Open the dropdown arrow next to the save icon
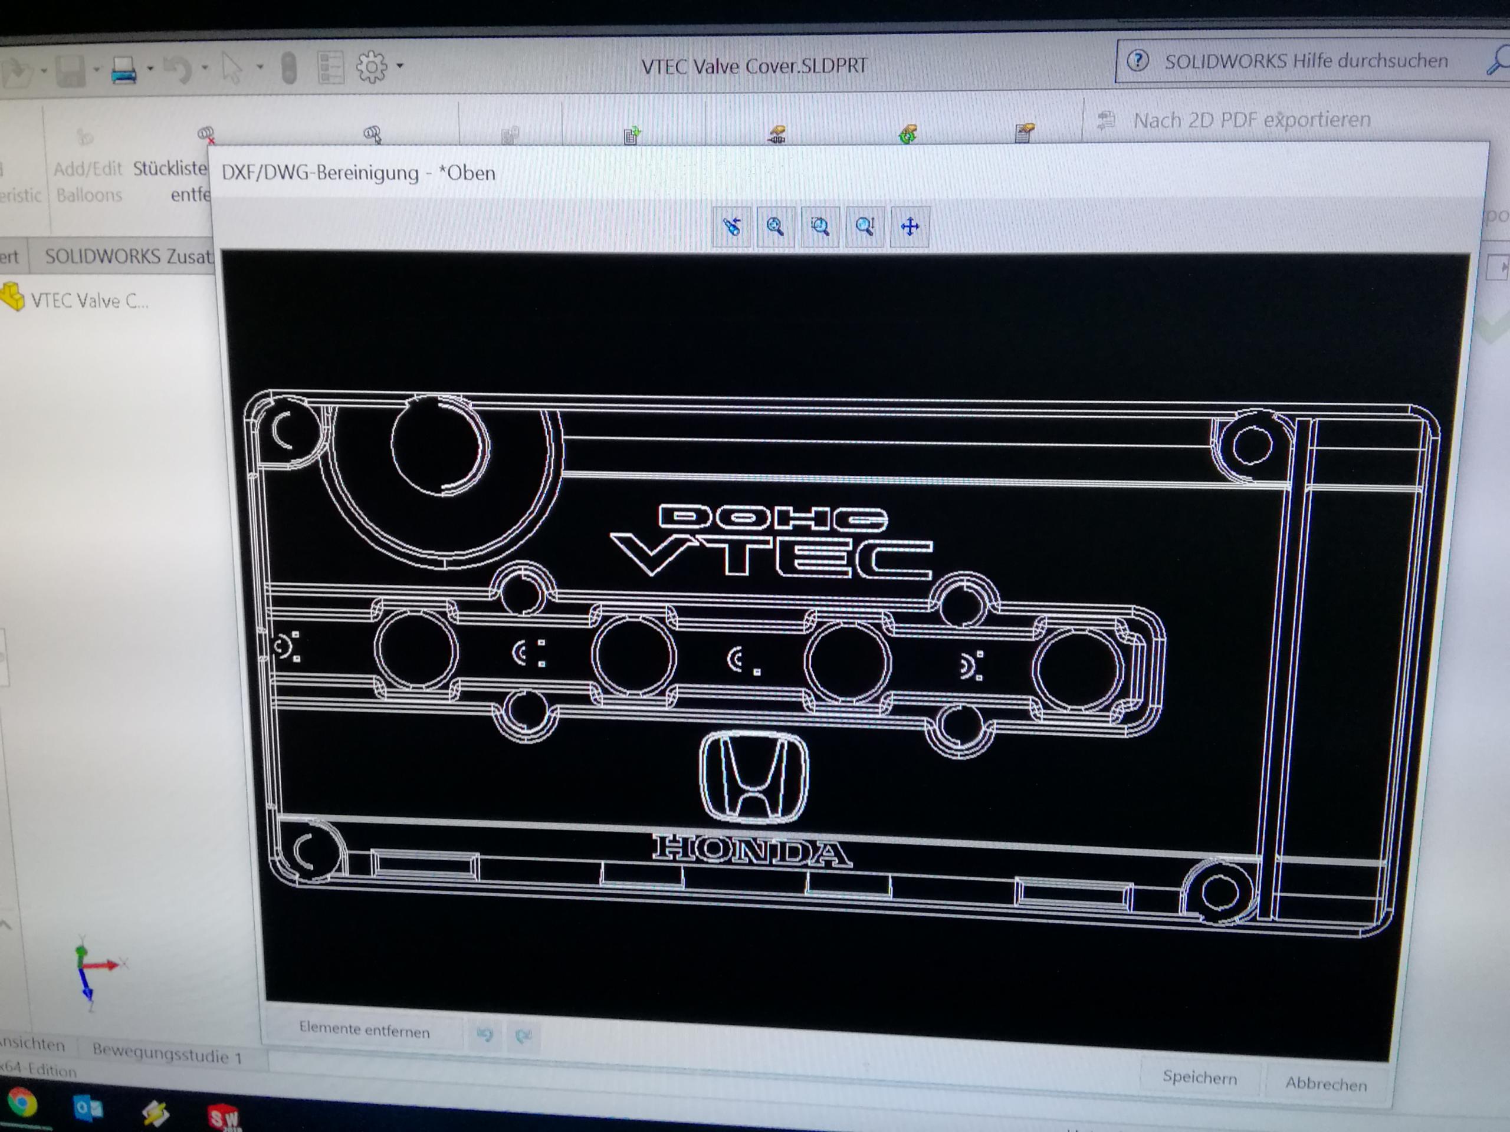 click(x=96, y=69)
